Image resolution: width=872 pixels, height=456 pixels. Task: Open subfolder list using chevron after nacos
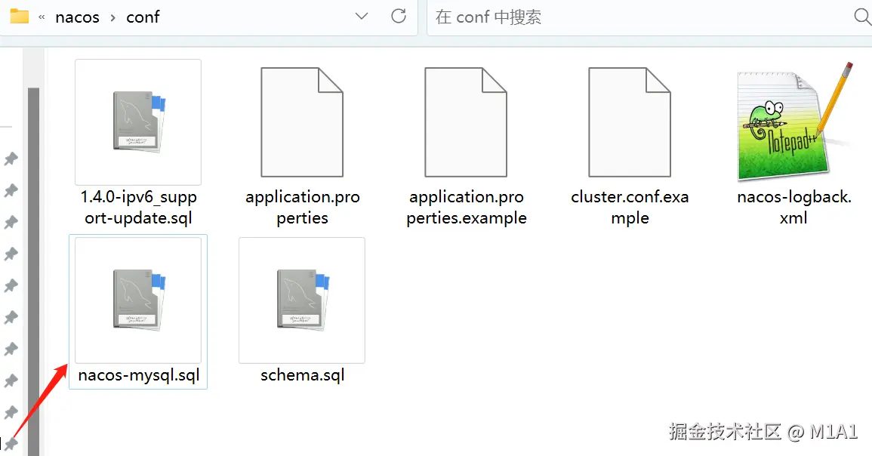(x=112, y=17)
